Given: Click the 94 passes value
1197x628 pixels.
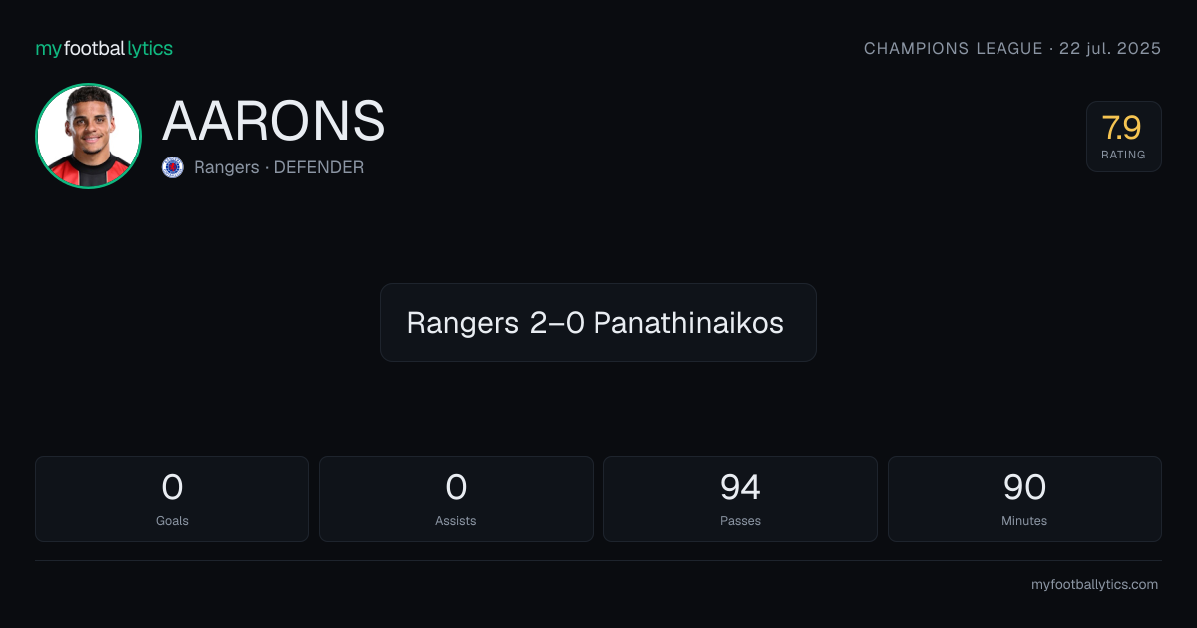Looking at the screenshot, I should pos(740,487).
